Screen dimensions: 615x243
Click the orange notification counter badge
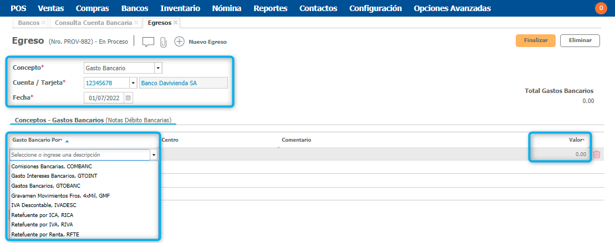(601, 8)
